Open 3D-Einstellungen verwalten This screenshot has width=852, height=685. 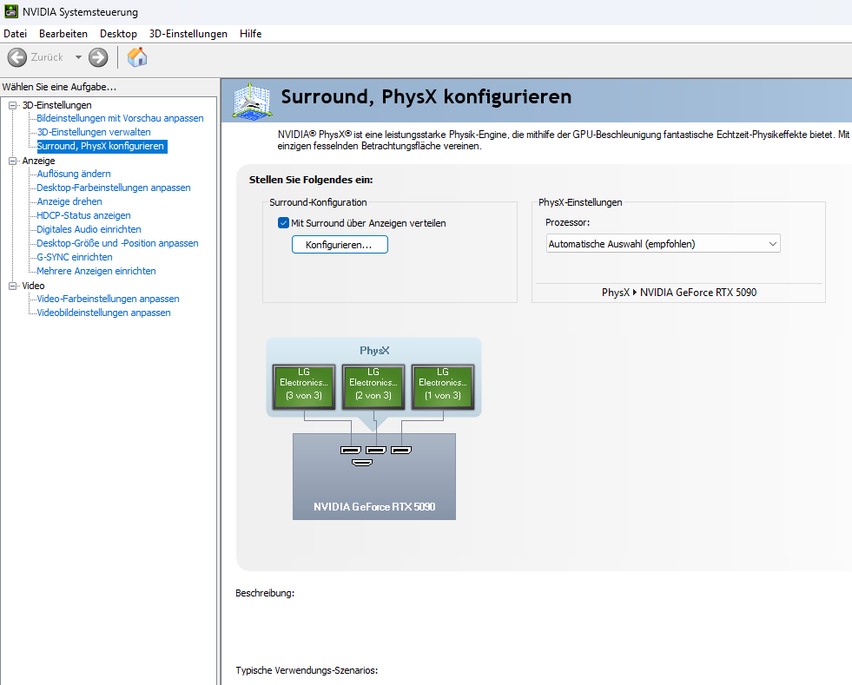pyautogui.click(x=94, y=132)
